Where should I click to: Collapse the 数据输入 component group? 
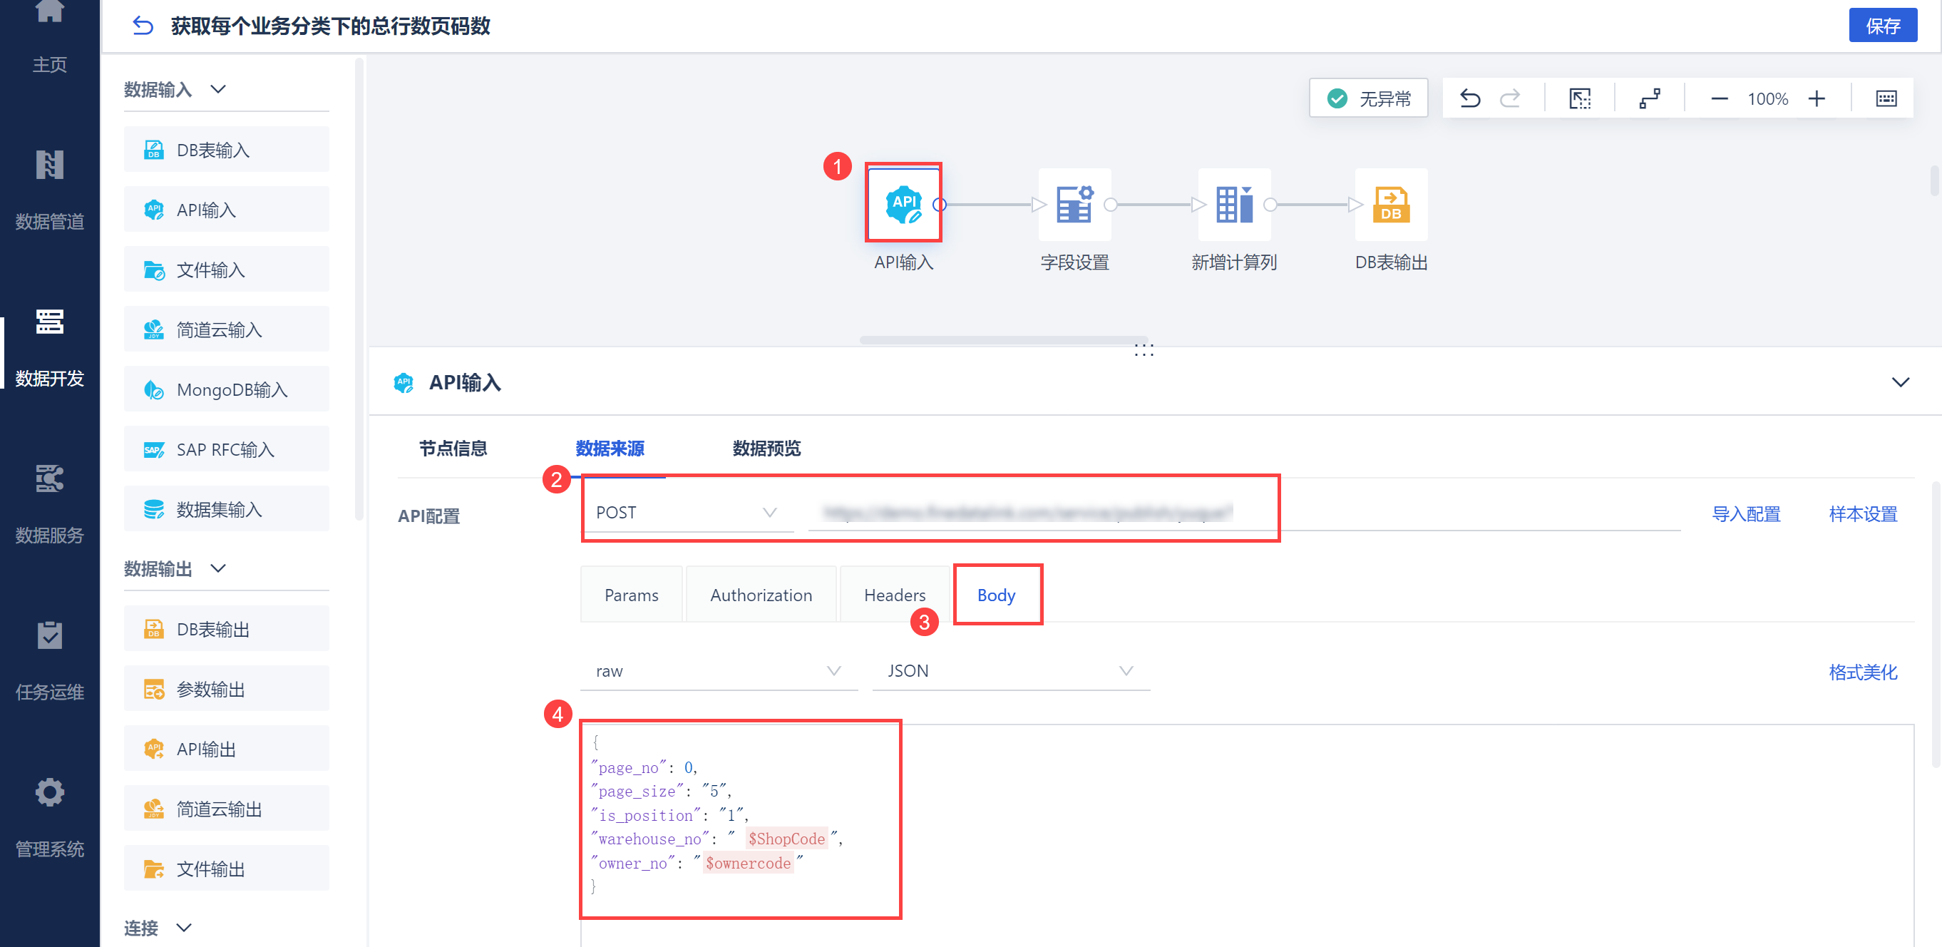point(218,90)
